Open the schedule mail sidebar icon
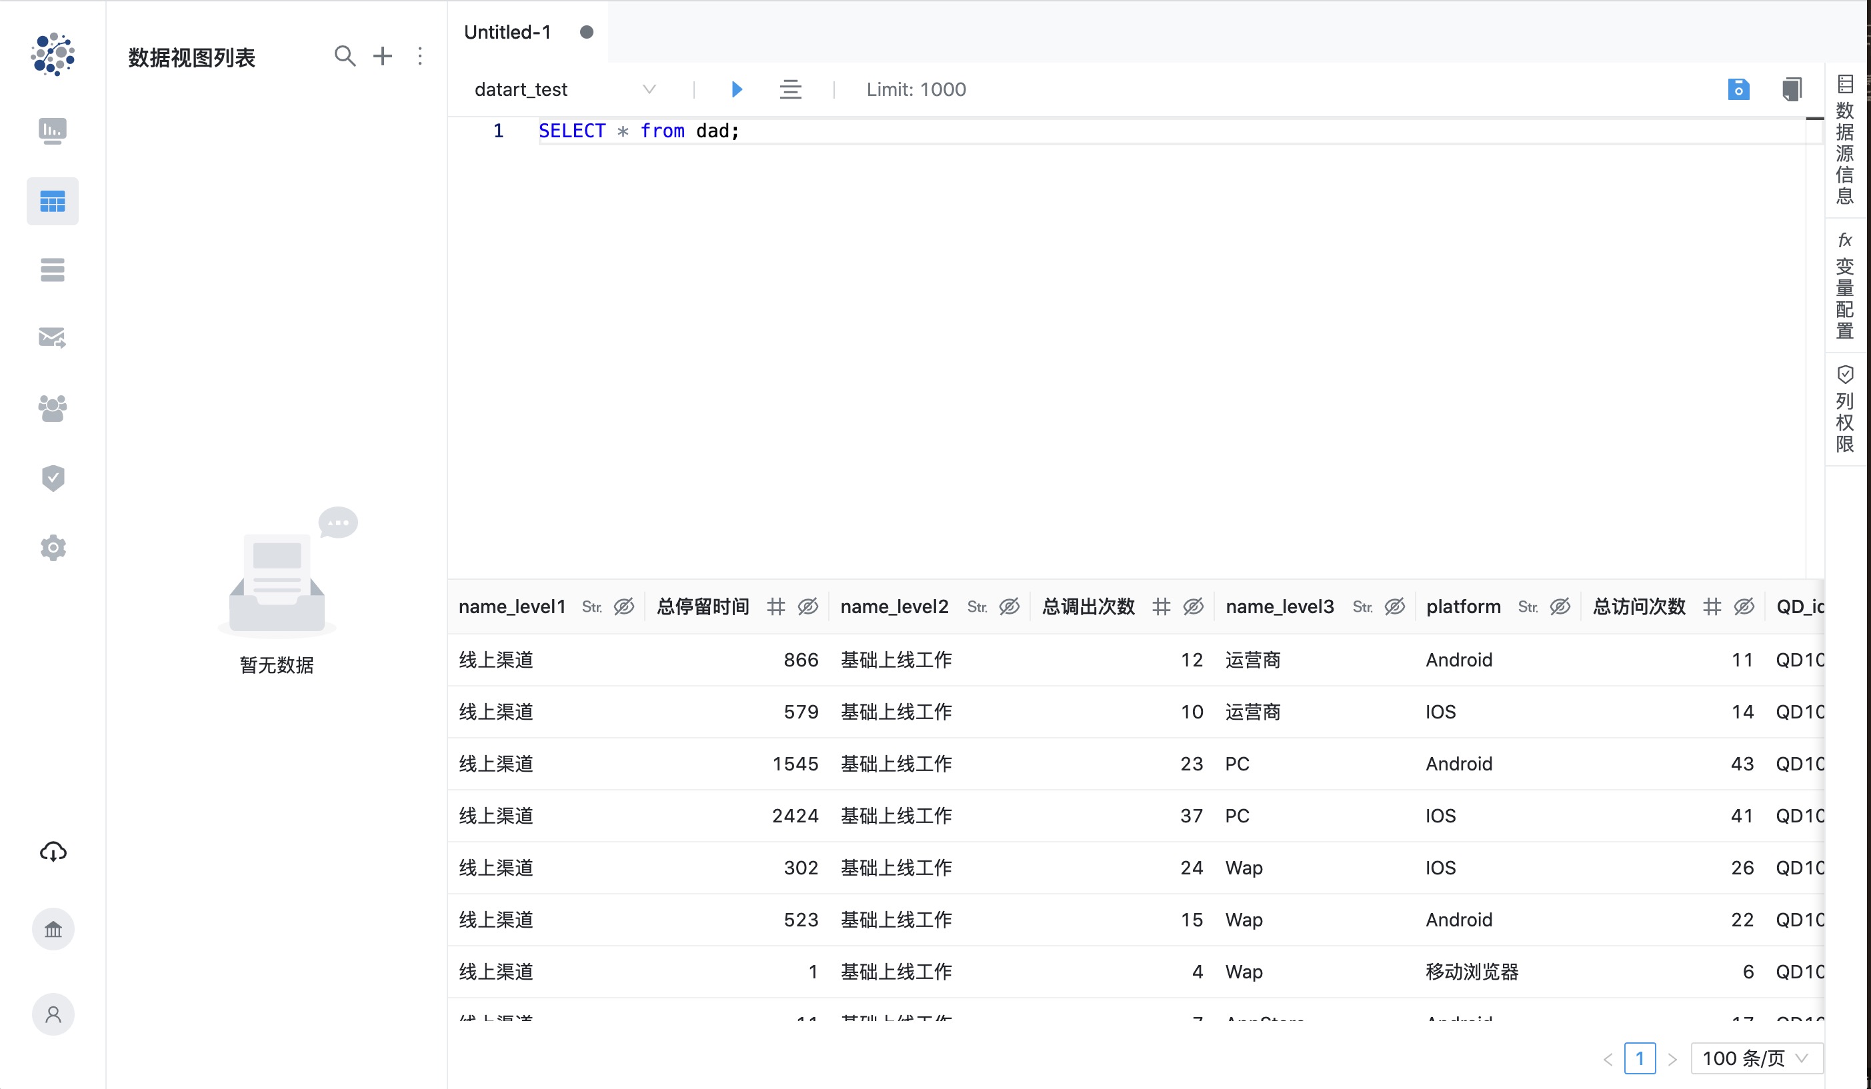 (53, 339)
